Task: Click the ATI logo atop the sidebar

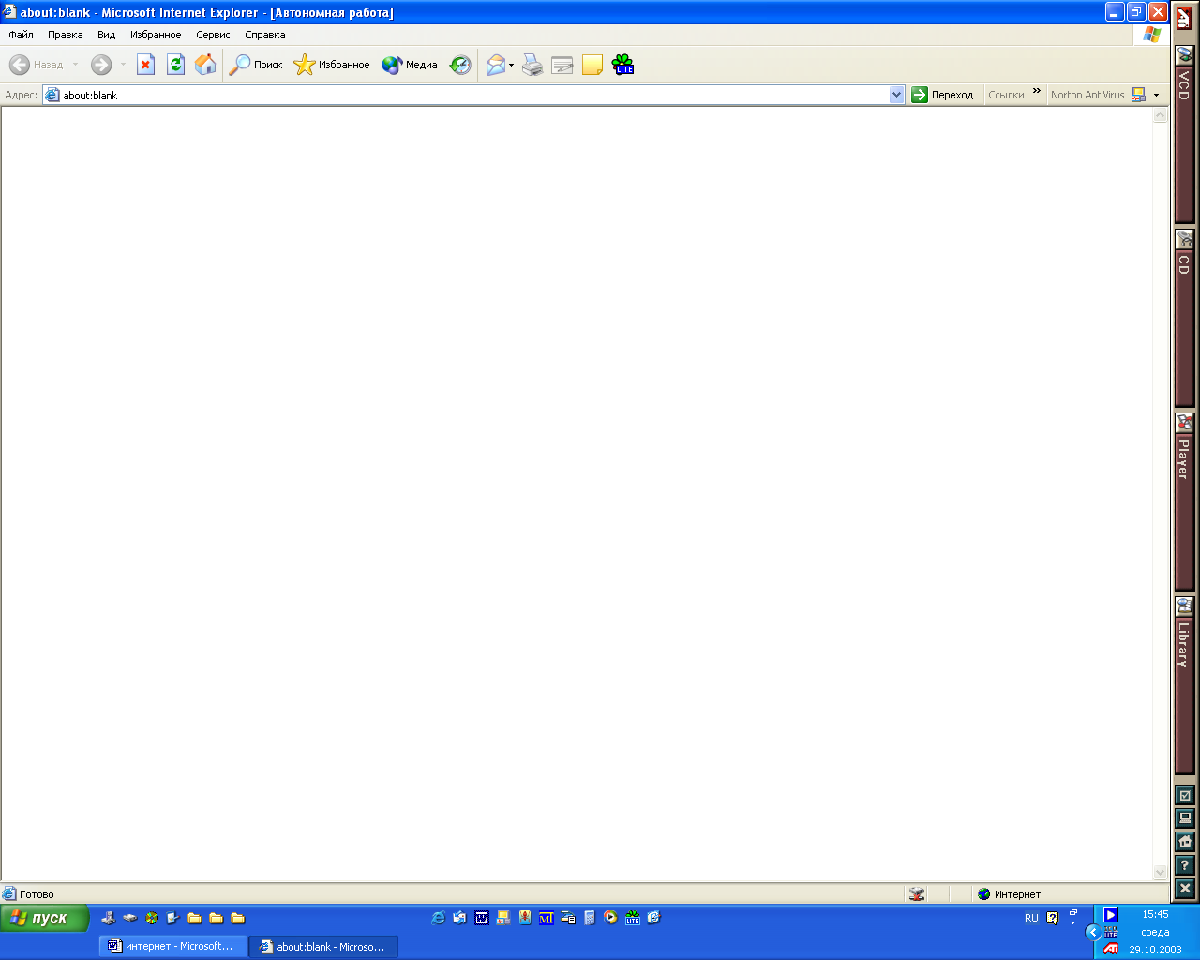Action: 1185,21
